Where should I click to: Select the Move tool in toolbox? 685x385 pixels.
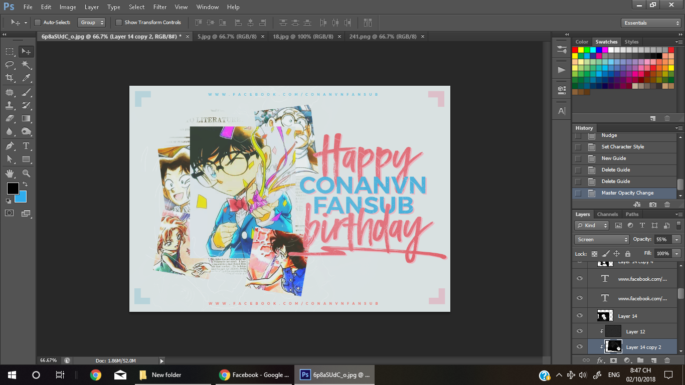(26, 51)
